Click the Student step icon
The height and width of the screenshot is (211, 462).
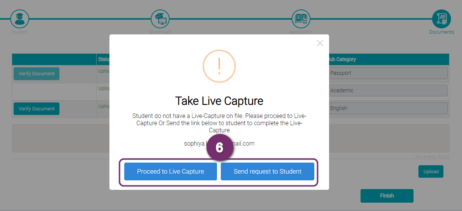[20, 19]
